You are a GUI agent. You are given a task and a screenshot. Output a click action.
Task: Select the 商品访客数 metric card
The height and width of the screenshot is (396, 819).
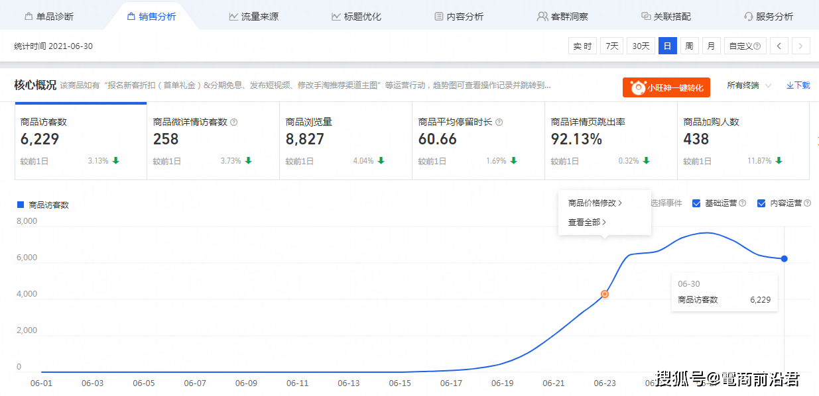tap(80, 141)
